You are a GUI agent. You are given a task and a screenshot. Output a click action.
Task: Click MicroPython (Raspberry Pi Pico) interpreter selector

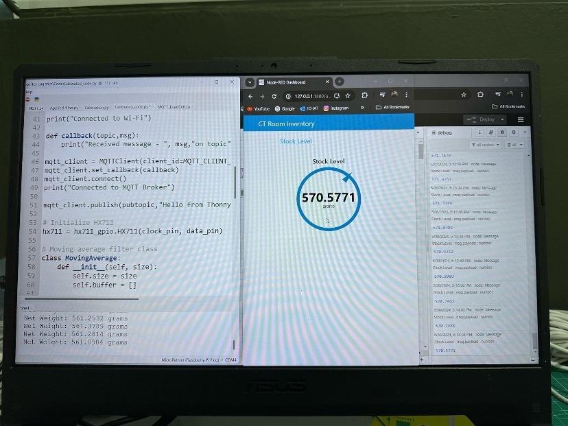pyautogui.click(x=199, y=359)
